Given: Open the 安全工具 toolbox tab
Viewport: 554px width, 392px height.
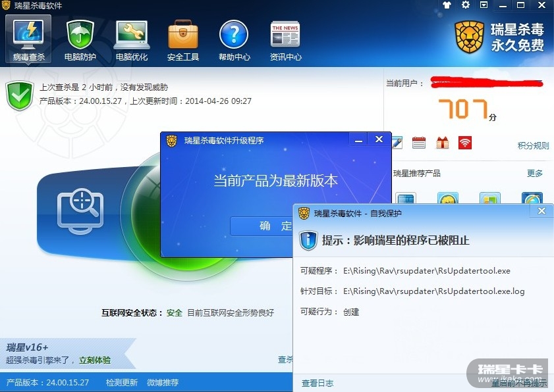Looking at the screenshot, I should click(x=183, y=40).
